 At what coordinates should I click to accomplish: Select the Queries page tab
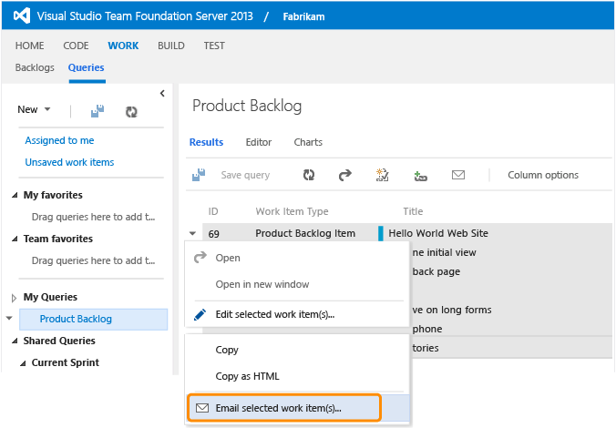[x=86, y=67]
